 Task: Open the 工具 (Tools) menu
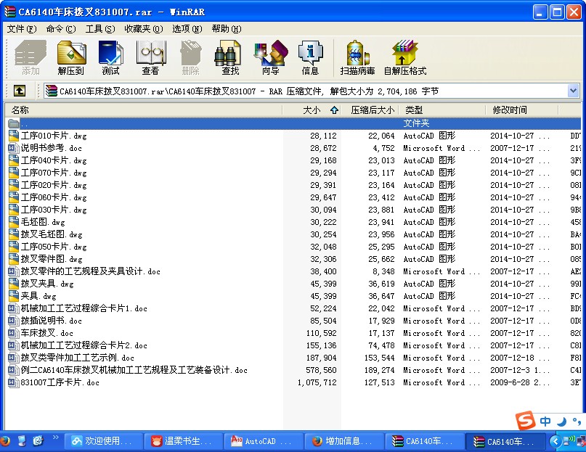pyautogui.click(x=99, y=29)
